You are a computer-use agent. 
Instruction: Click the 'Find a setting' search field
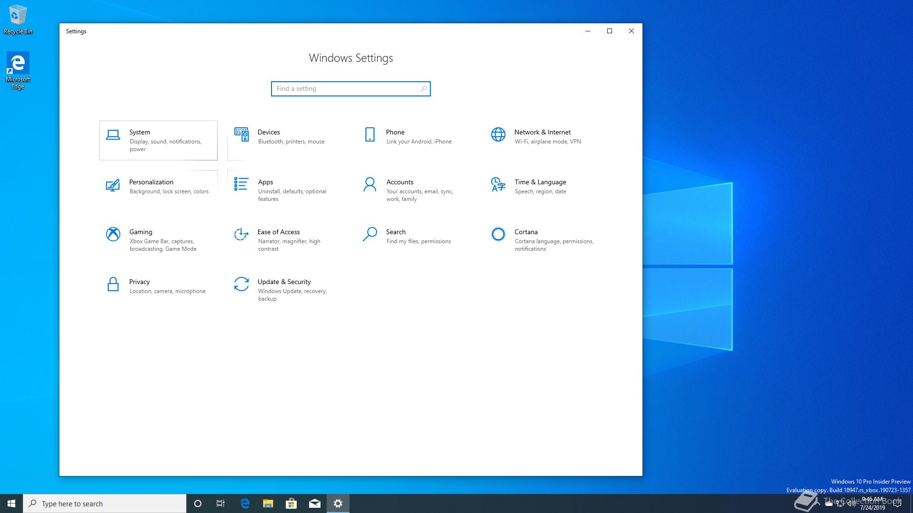click(x=351, y=89)
